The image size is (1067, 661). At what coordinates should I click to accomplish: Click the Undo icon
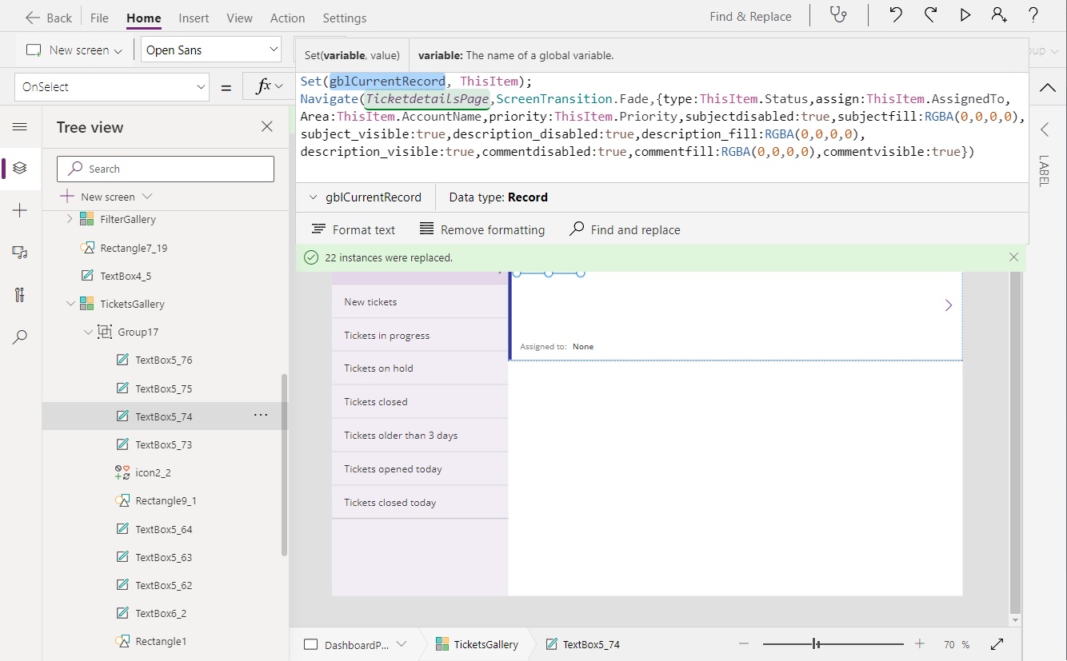896,15
